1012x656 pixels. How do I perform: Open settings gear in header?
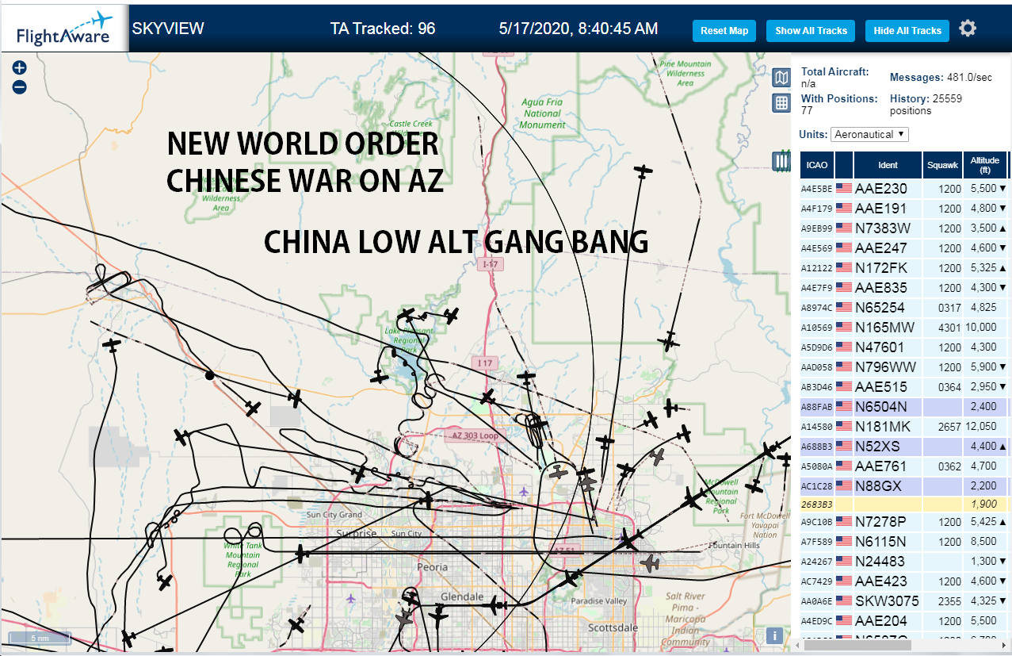[x=967, y=29]
